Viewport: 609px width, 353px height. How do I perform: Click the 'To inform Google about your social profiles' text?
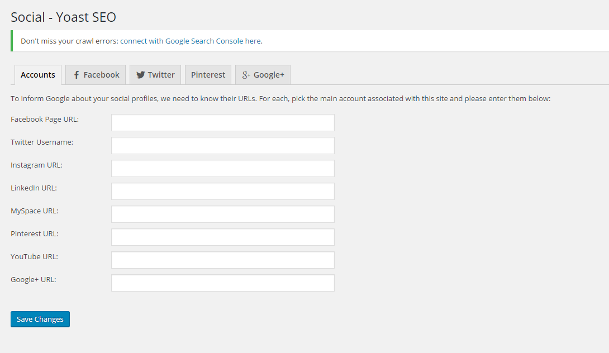(x=84, y=99)
